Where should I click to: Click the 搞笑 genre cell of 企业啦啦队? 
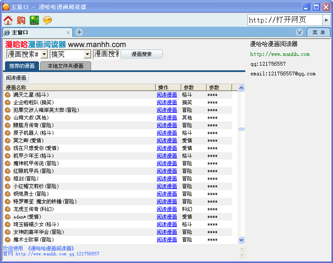point(187,102)
